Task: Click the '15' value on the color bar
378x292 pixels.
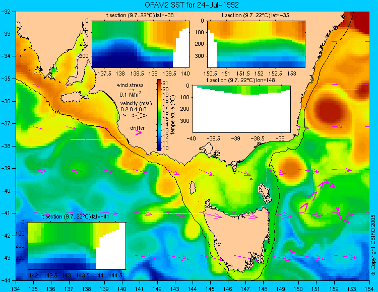Action: click(165, 119)
